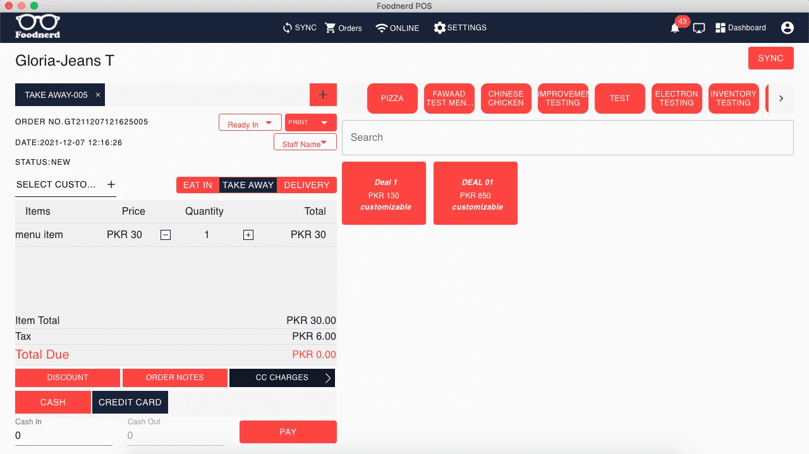Open the PRINT dropdown menu
Screen dimensions: 809x454
pos(310,122)
